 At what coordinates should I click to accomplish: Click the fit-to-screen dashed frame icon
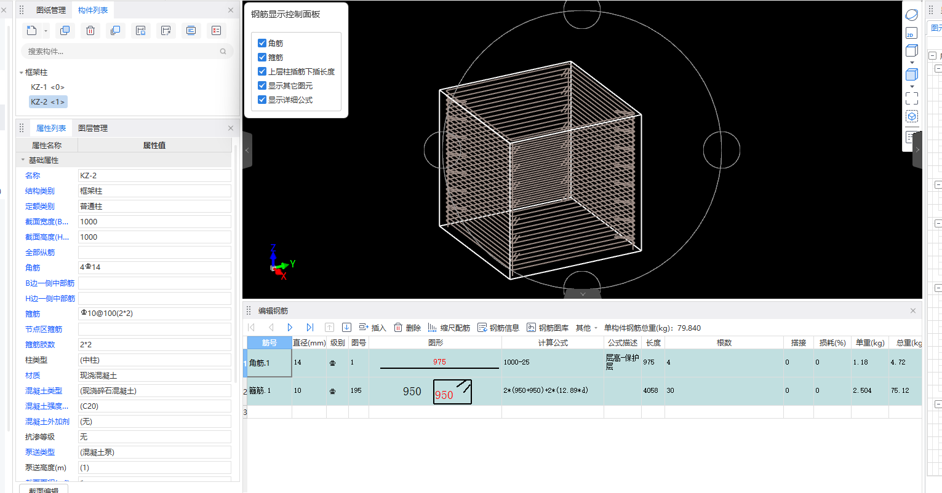point(912,98)
